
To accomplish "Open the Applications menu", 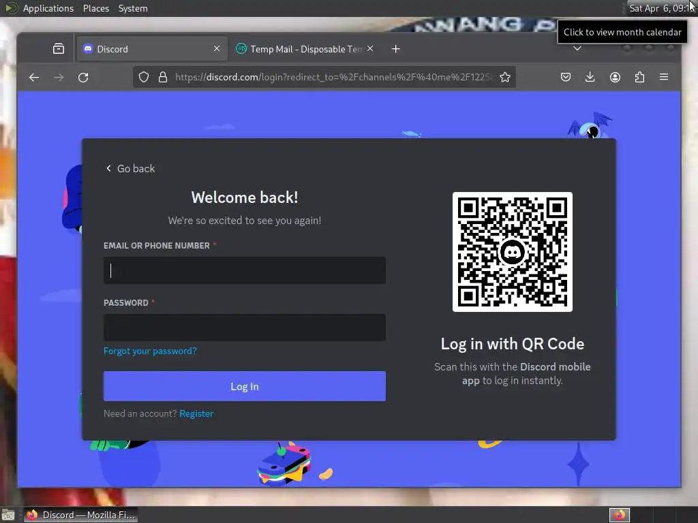I will point(48,8).
